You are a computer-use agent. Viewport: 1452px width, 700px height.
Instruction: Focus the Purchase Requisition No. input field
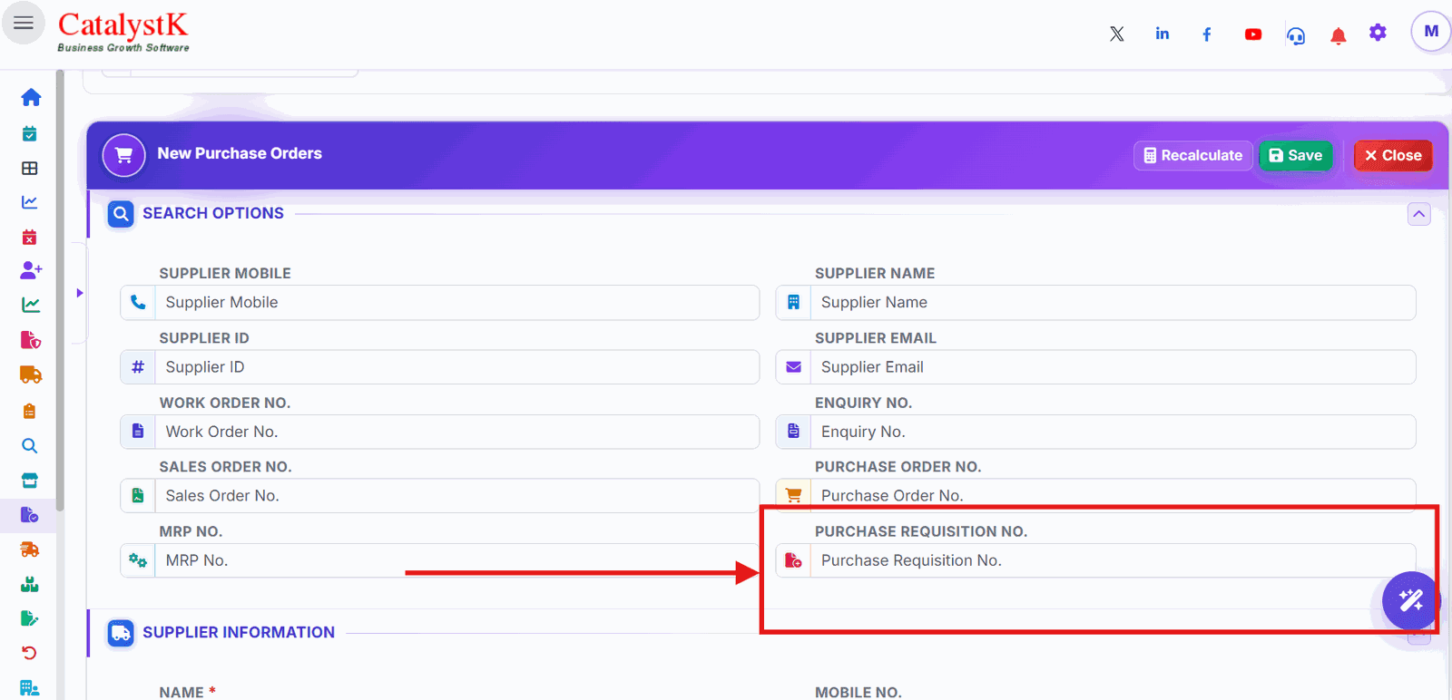point(1113,560)
